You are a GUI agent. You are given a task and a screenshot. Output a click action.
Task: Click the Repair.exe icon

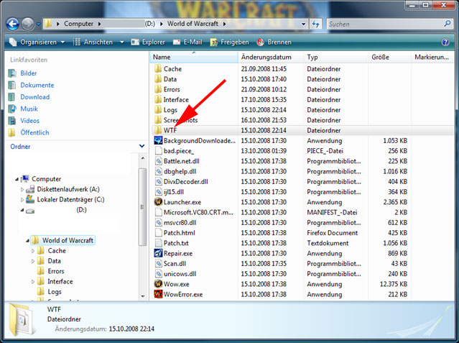158,253
